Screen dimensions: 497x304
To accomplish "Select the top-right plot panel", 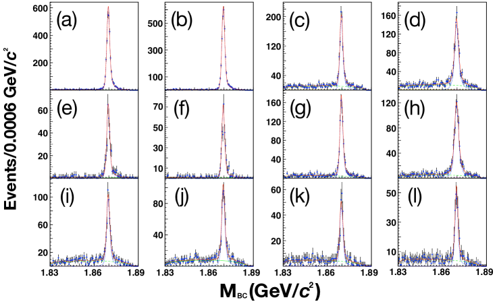I will click(x=442, y=46).
